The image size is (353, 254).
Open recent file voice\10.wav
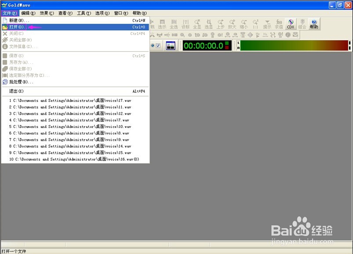tap(75, 127)
